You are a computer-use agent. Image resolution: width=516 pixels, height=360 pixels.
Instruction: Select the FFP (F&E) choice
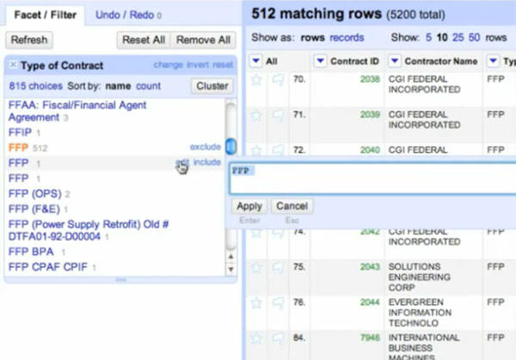pyautogui.click(x=34, y=209)
